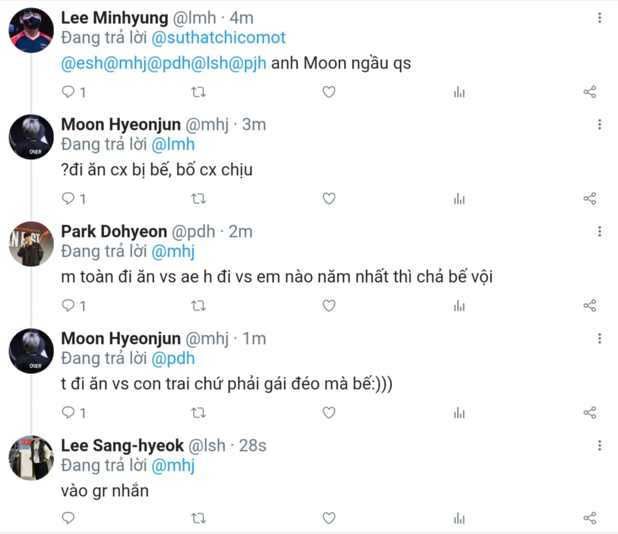
Task: Like Park Dohyeon's reply
Action: tap(329, 306)
